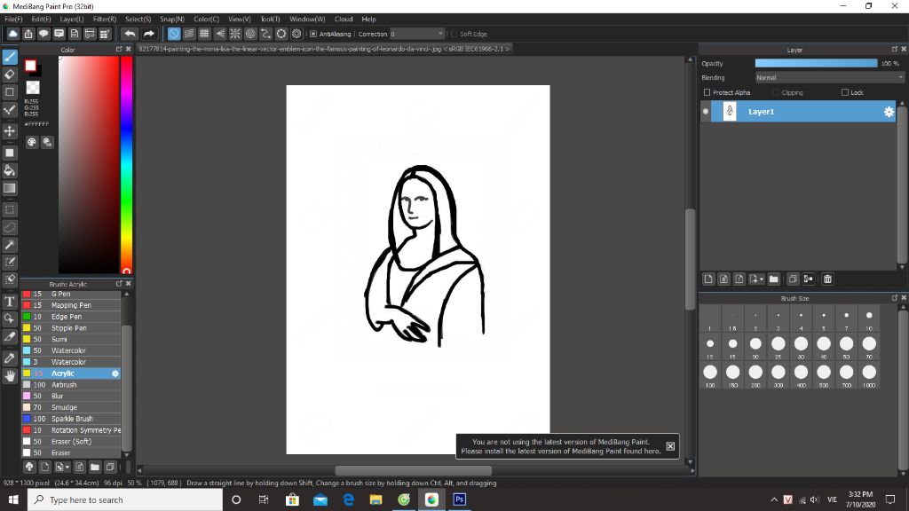909x511 pixels.
Task: Enable the grid snap guide
Action: pos(204,34)
